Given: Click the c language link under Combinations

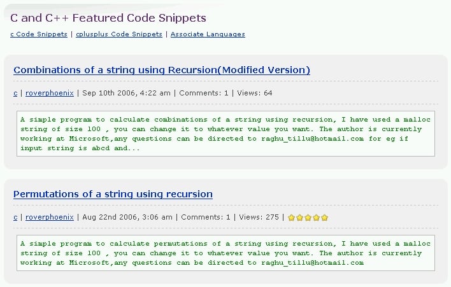Looking at the screenshot, I should 15,93.
